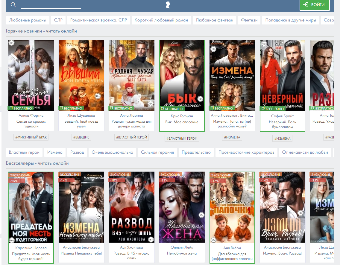Image resolution: width=340 pixels, height=265 pixels.
Task: Open the Любовные романы genre tab
Action: [28, 20]
